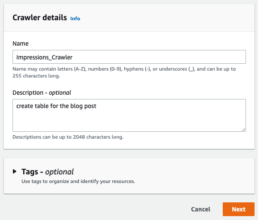Open the Info link beside Crawler details
Screen dimensions: 258x220
[x=75, y=19]
